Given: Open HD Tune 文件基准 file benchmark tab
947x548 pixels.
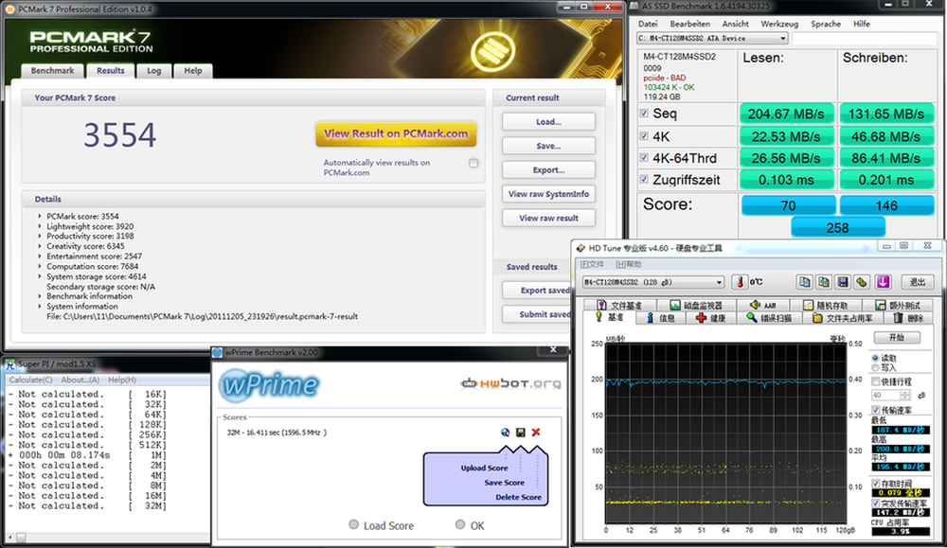Looking at the screenshot, I should click(x=620, y=306).
